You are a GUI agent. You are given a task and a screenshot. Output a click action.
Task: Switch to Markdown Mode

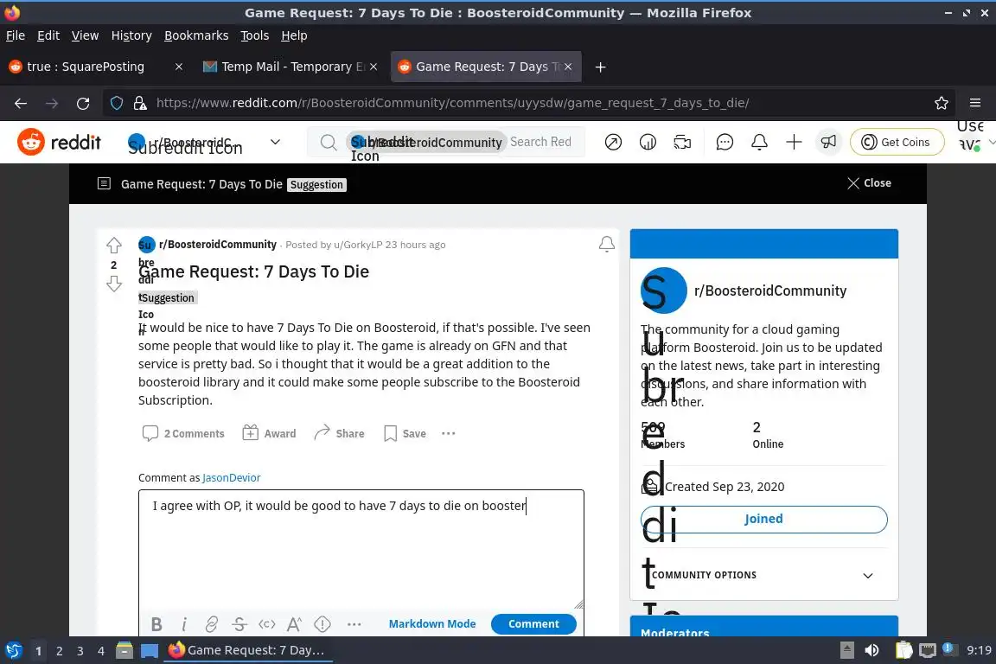click(x=432, y=624)
